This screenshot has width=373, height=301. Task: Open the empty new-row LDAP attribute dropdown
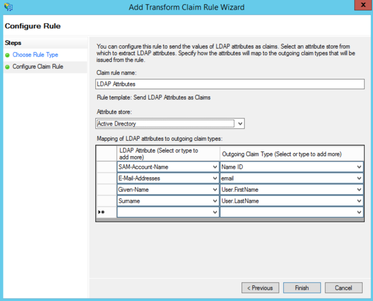pos(215,212)
